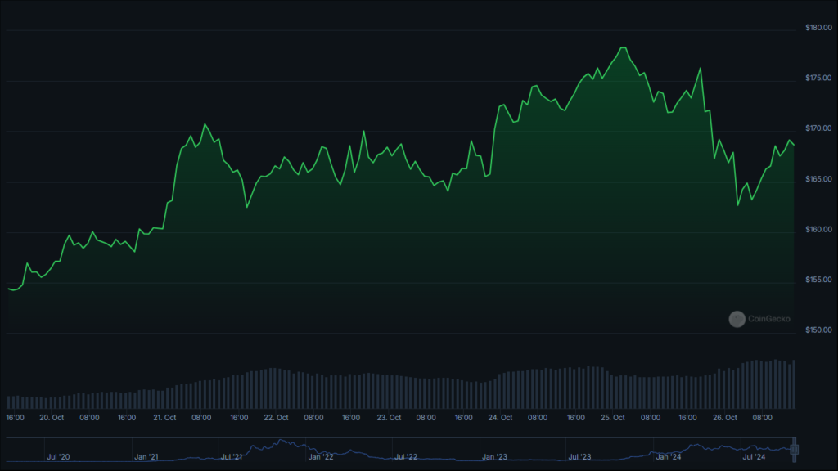This screenshot has height=471, width=838.
Task: Click the 23. Oct date label
Action: coord(389,418)
